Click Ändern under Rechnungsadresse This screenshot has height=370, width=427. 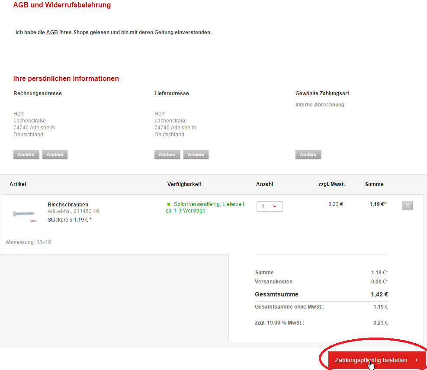[x=26, y=154]
